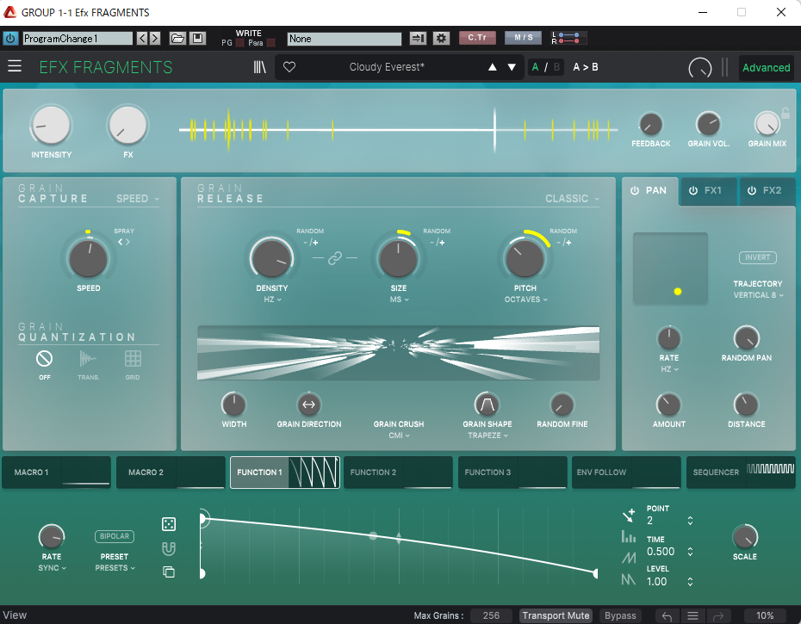Screen dimensions: 801x624
Task: Open the Density HZ unit dropdown
Action: click(272, 300)
